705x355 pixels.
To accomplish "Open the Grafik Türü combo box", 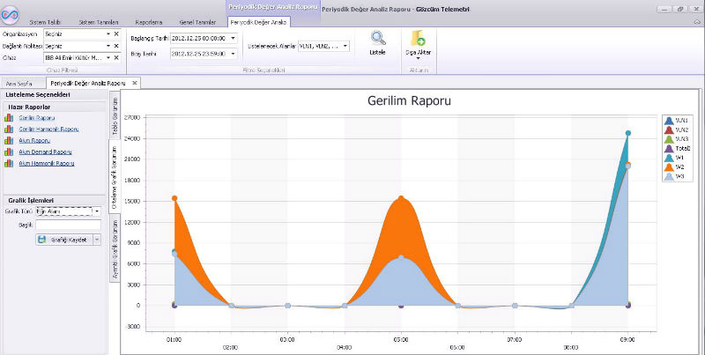I will click(x=96, y=211).
